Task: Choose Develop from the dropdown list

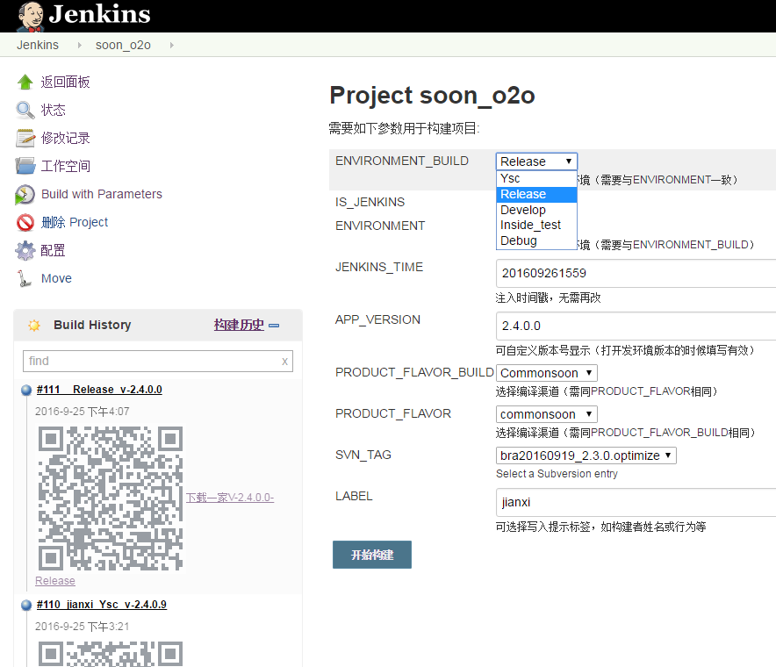Action: pyautogui.click(x=536, y=210)
